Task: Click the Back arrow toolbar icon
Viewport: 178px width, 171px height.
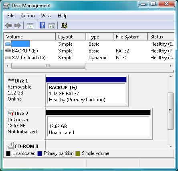Action: point(8,25)
